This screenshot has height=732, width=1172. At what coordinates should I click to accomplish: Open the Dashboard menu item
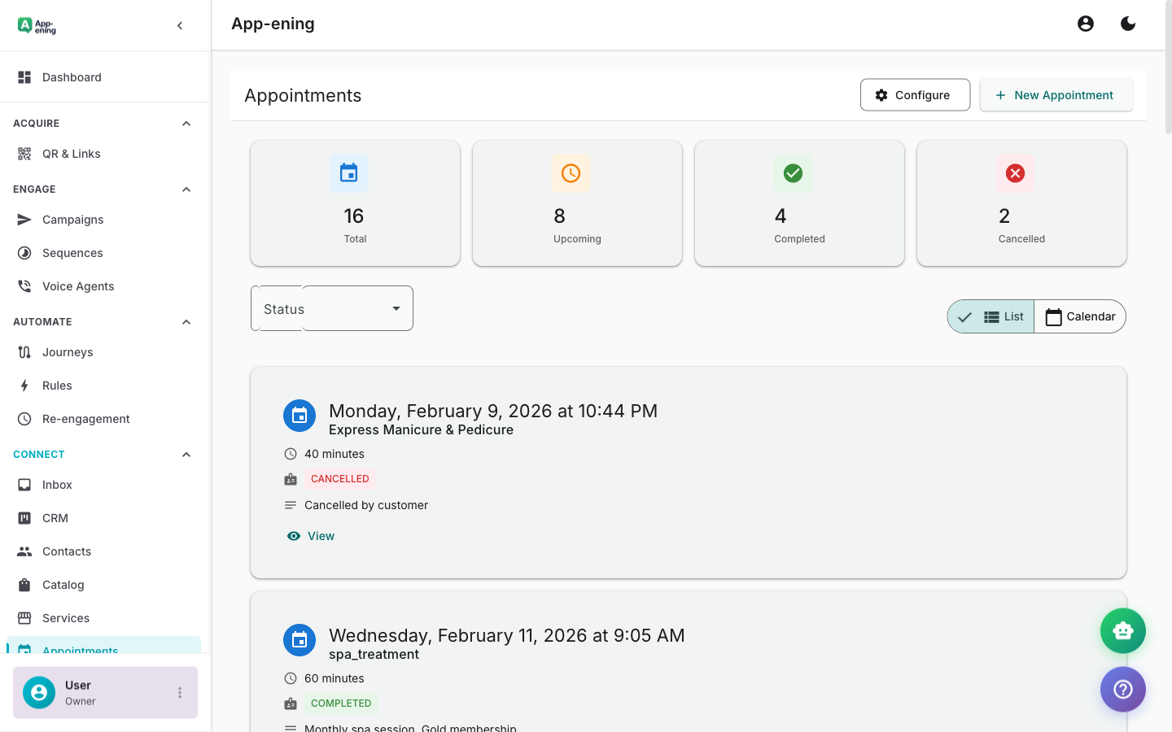point(72,76)
